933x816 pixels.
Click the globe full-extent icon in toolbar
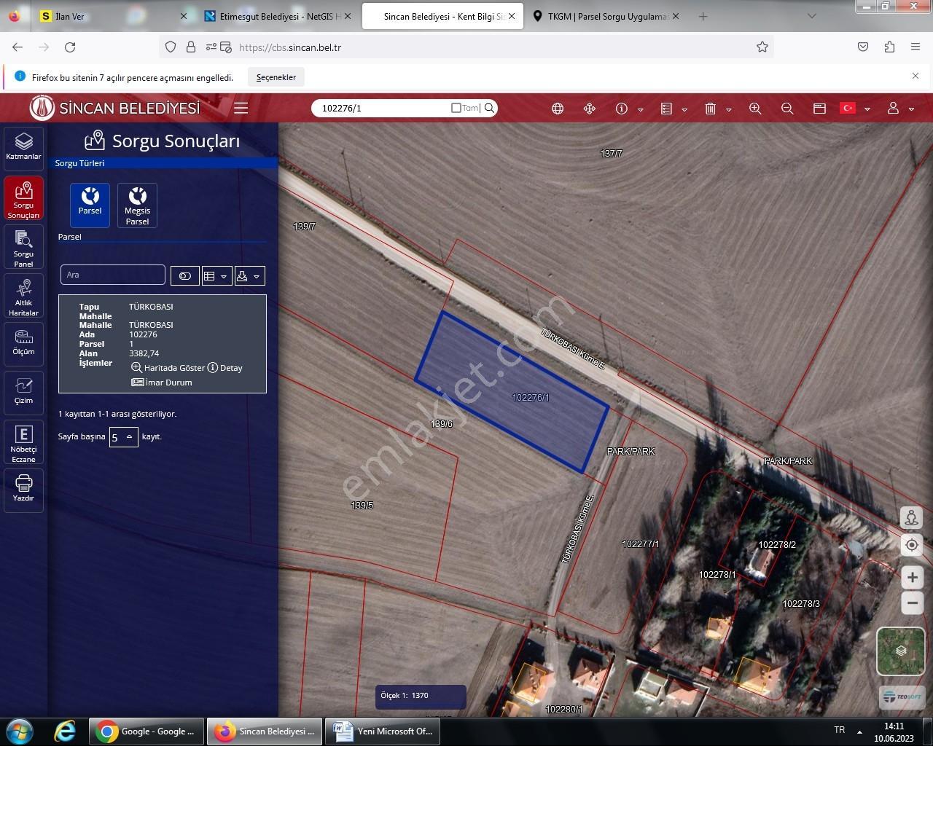[x=558, y=109]
